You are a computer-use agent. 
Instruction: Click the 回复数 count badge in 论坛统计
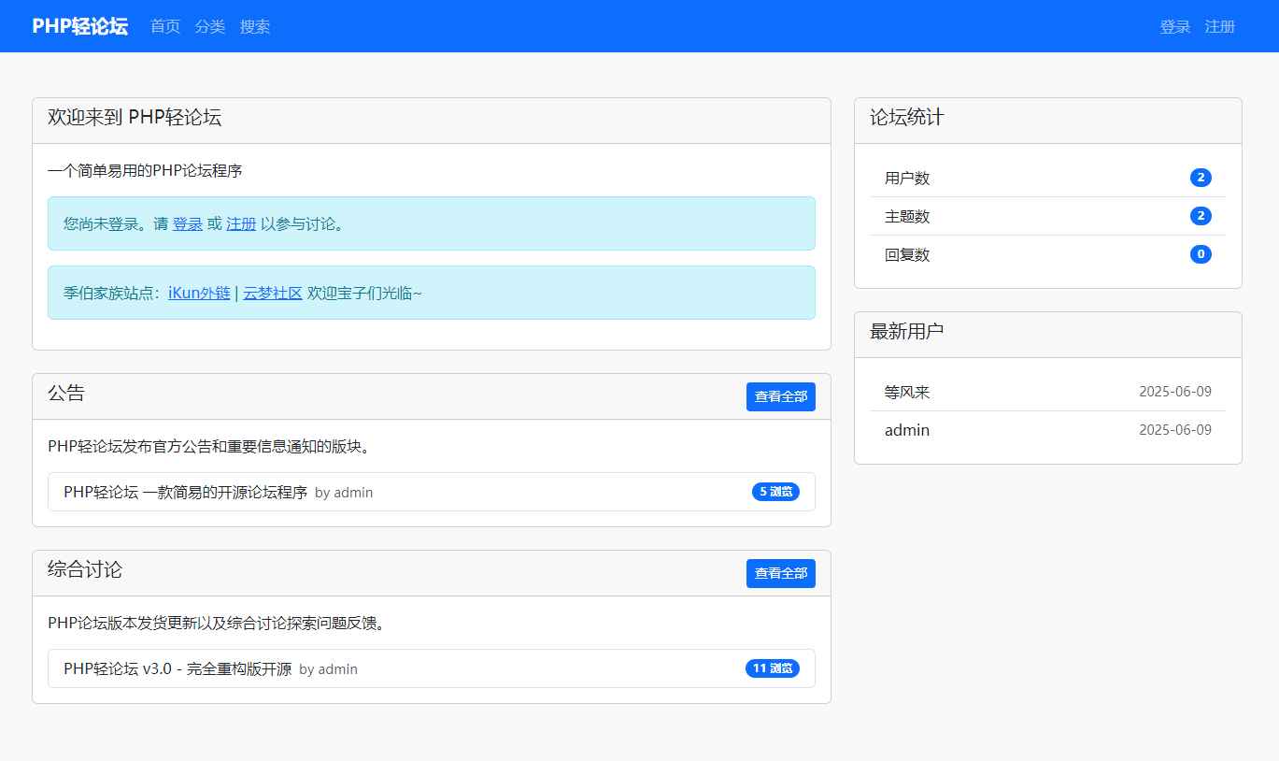pos(1201,253)
